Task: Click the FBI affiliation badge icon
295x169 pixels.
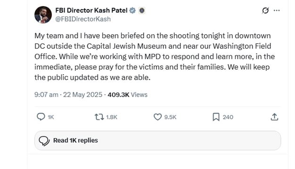Action: coord(142,10)
